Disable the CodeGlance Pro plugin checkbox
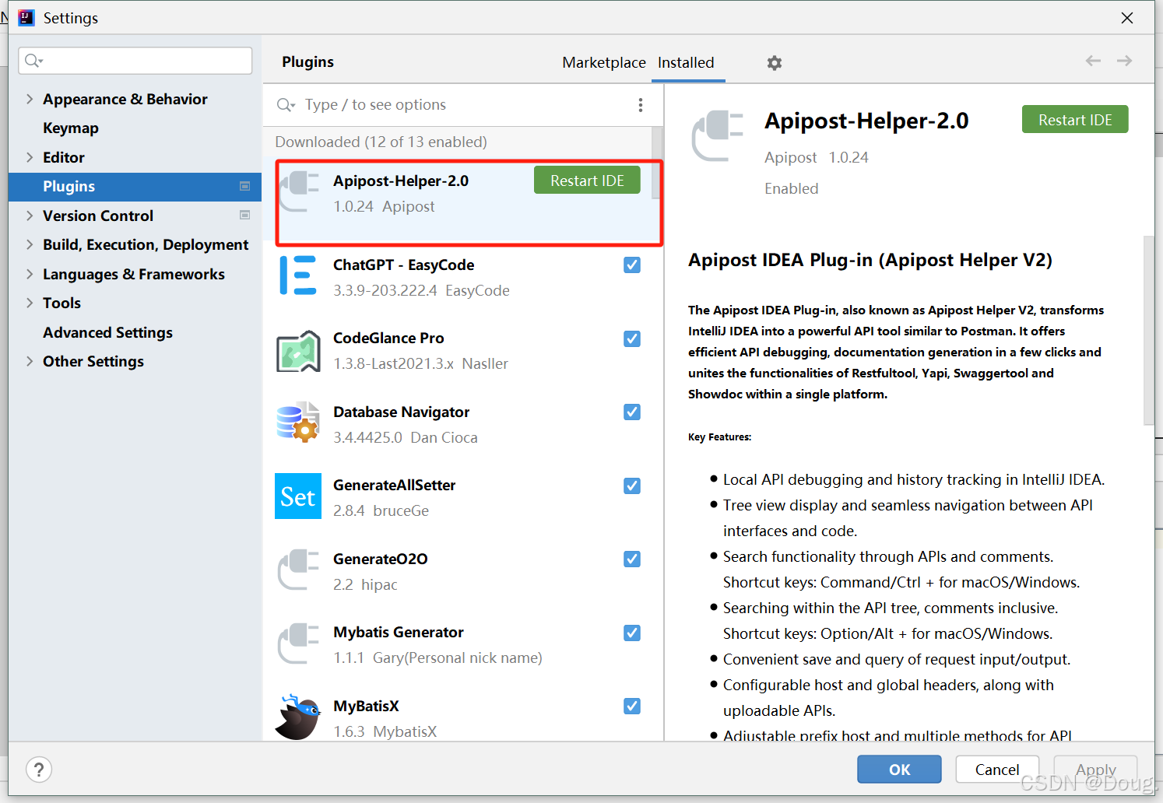Screen dimensions: 1163x803 click(x=632, y=338)
